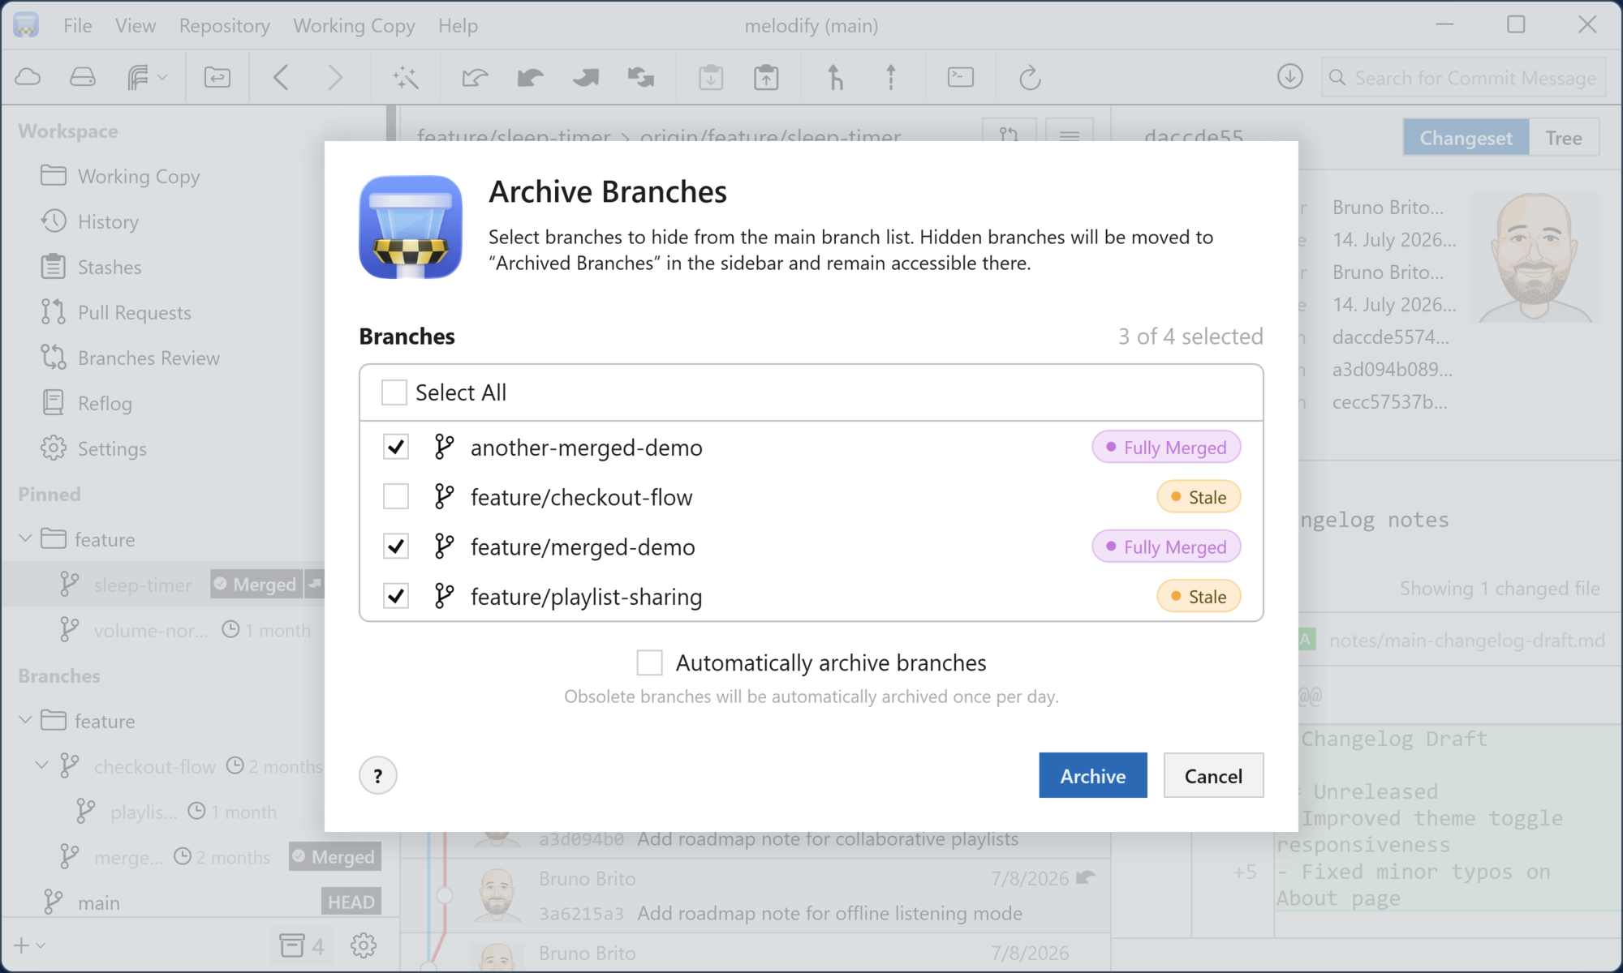Click the Pull toolbar icon
The height and width of the screenshot is (973, 1623).
coord(530,77)
